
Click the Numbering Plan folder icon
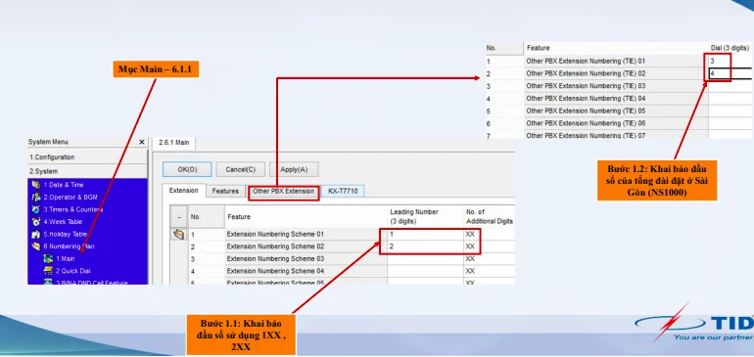tap(35, 246)
